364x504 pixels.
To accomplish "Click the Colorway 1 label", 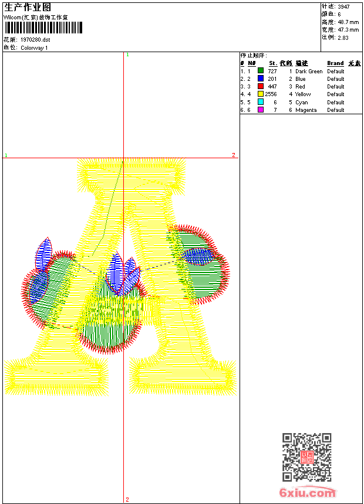I will 34,48.
